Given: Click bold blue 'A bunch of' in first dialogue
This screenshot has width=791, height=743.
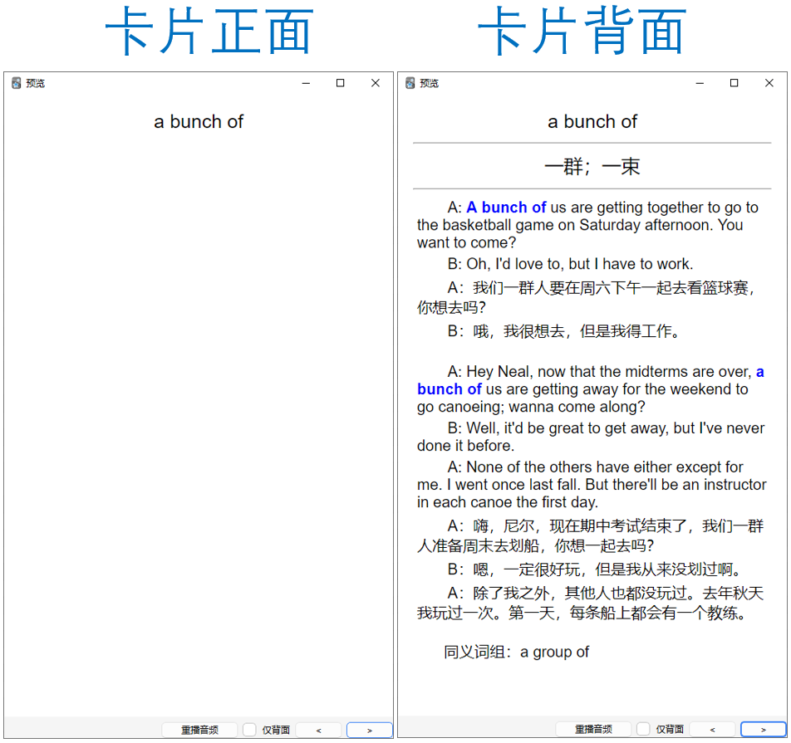Looking at the screenshot, I should (x=506, y=208).
